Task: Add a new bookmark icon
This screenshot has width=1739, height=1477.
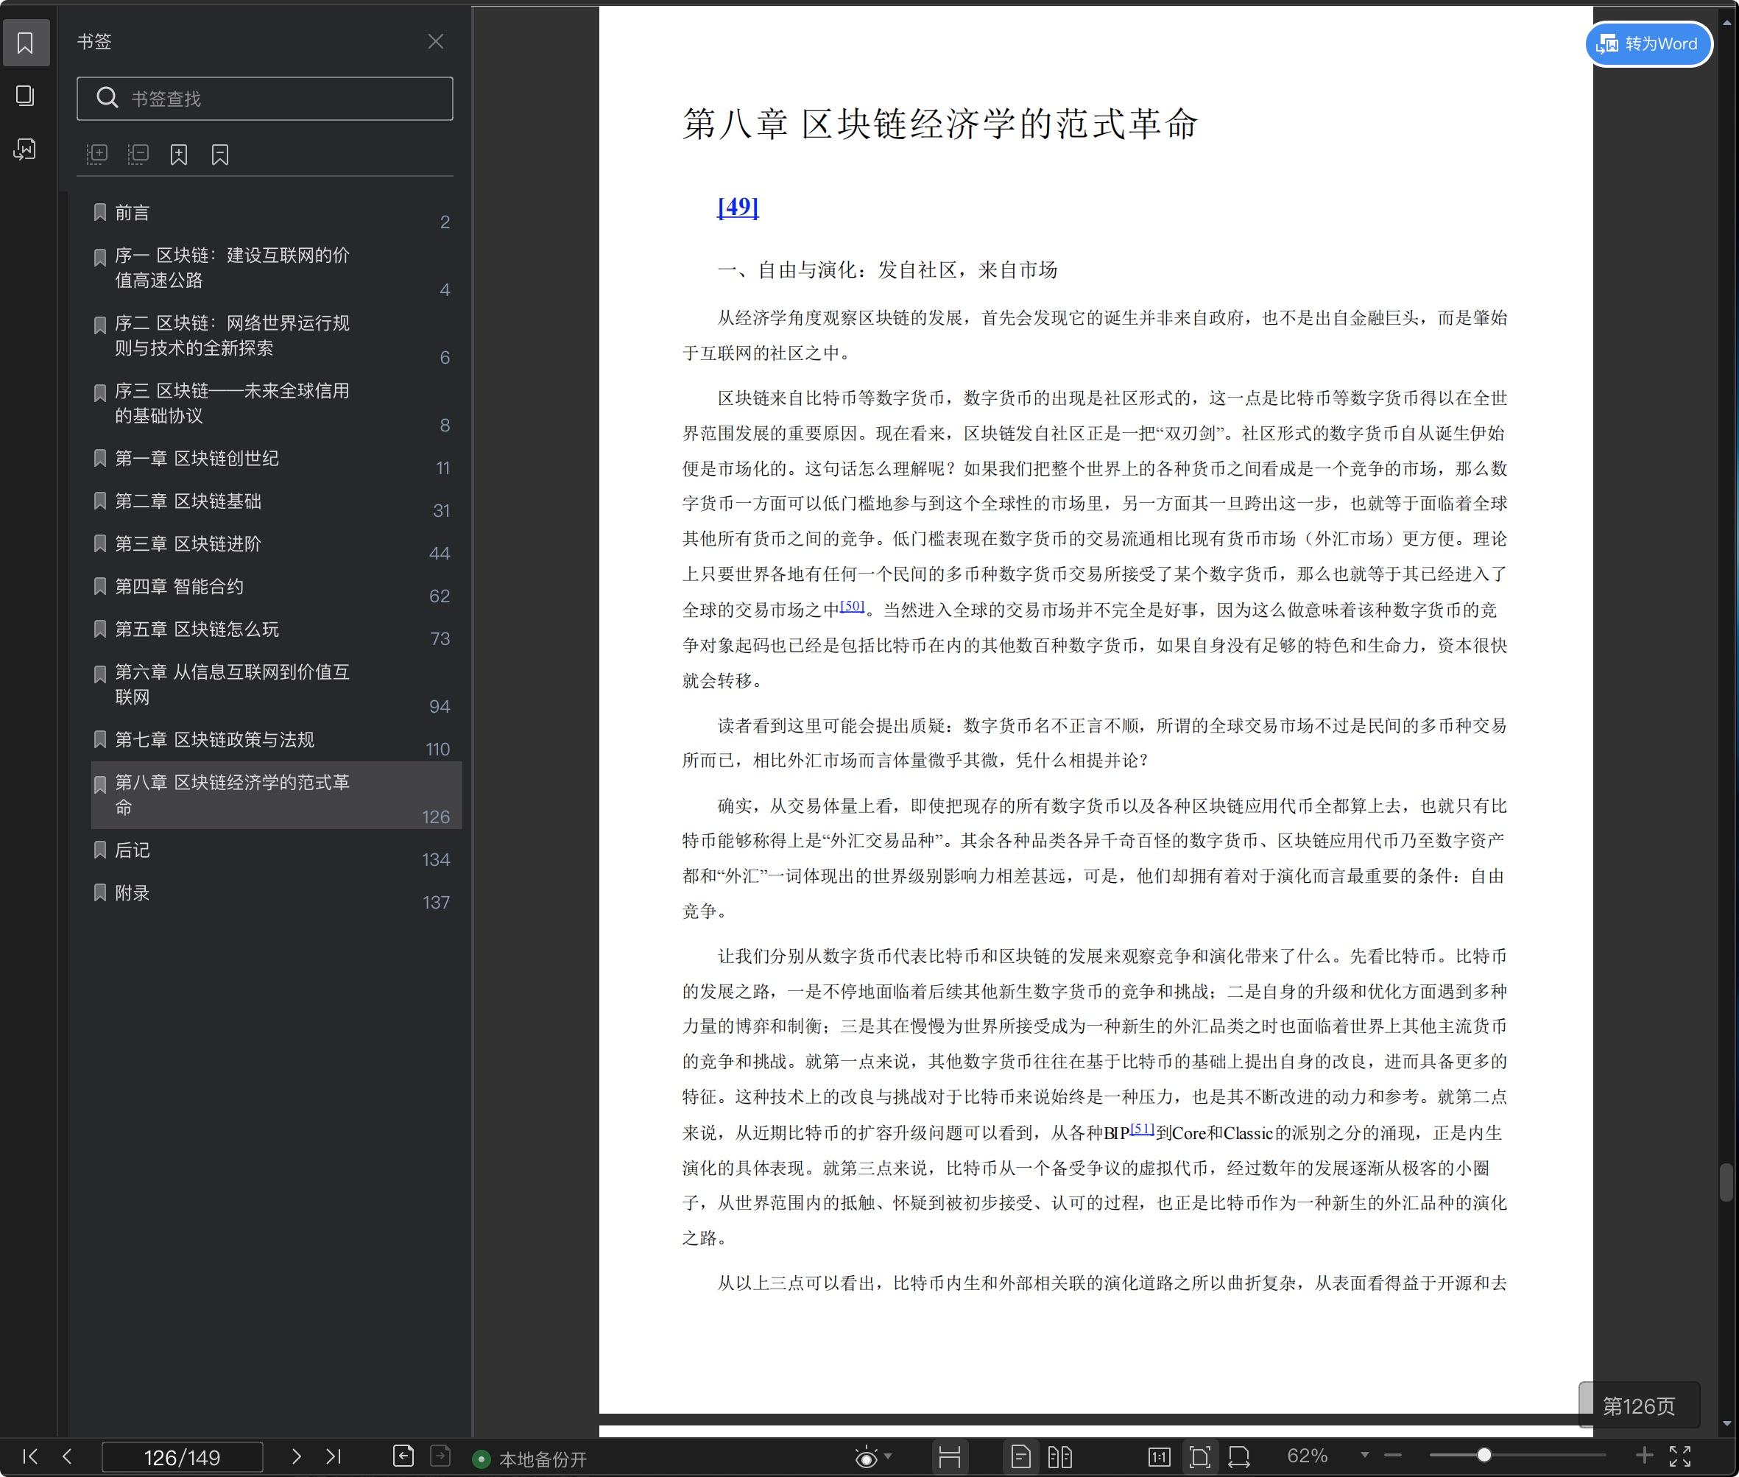Action: 178,154
